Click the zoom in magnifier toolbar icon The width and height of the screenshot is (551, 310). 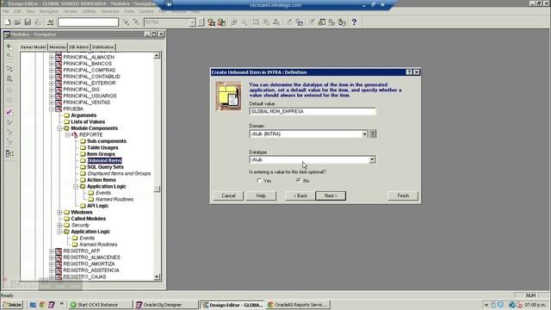click(233, 22)
